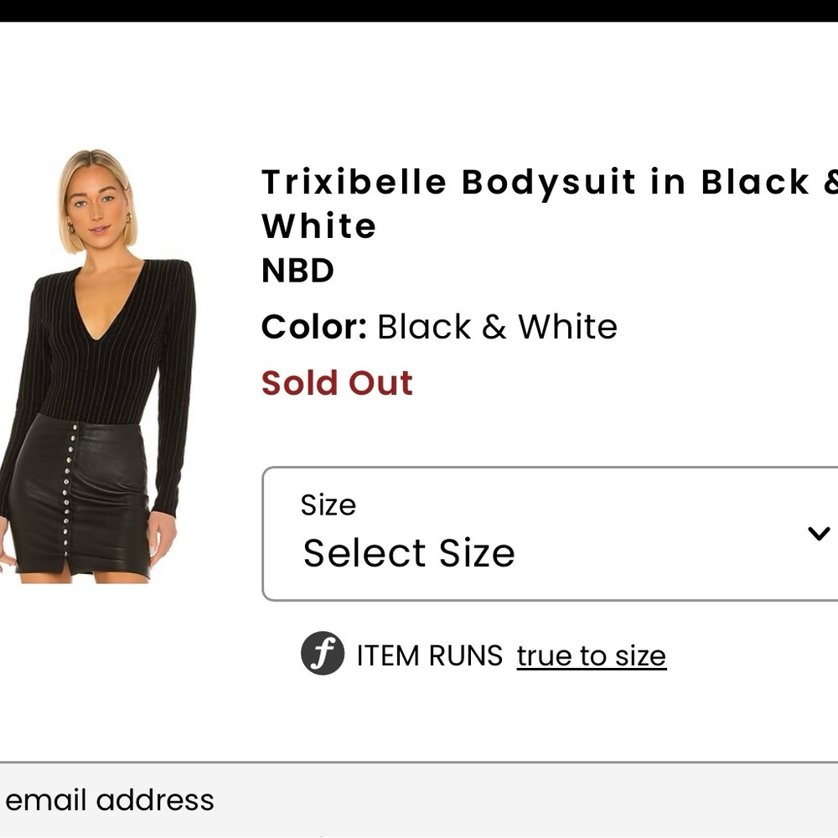Click the product name second line 'White'
Viewport: 838px width, 838px height.
[318, 225]
